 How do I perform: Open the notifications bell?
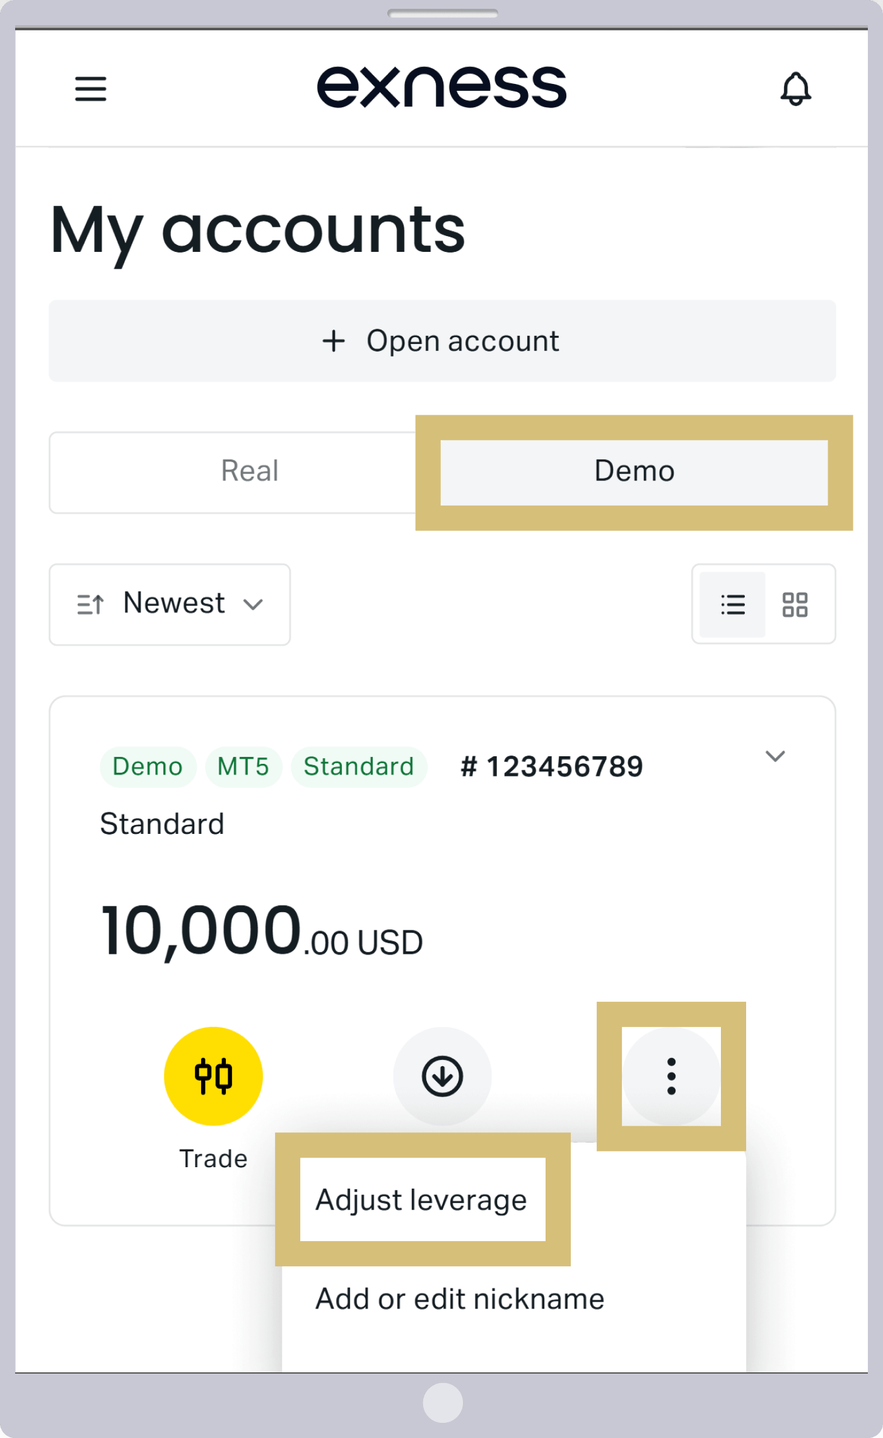click(x=795, y=88)
